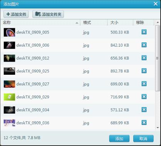
Task: Click the vertical scrollbar thumb
Action: click(x=158, y=58)
